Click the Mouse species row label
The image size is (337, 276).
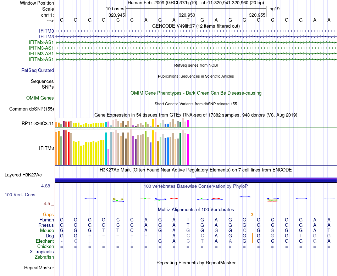[x=47, y=231]
